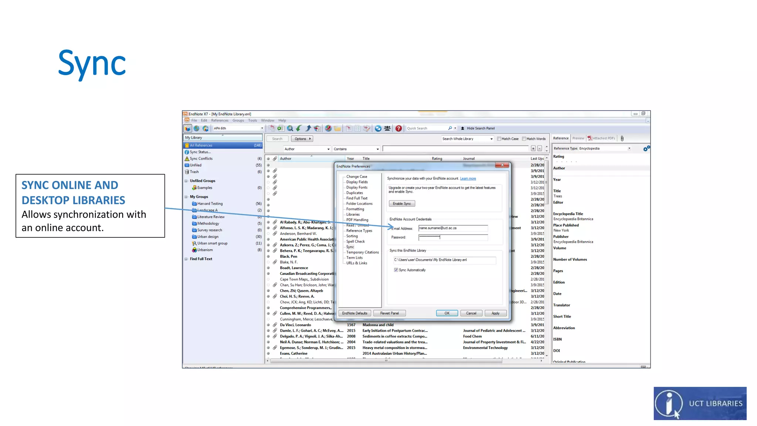Open the Quick Search dropdown arrow

[455, 128]
